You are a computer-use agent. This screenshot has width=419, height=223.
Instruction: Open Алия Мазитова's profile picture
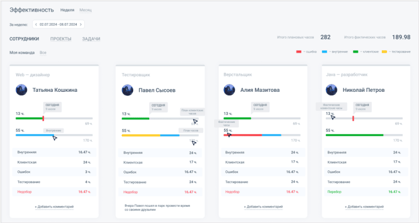tap(229, 90)
